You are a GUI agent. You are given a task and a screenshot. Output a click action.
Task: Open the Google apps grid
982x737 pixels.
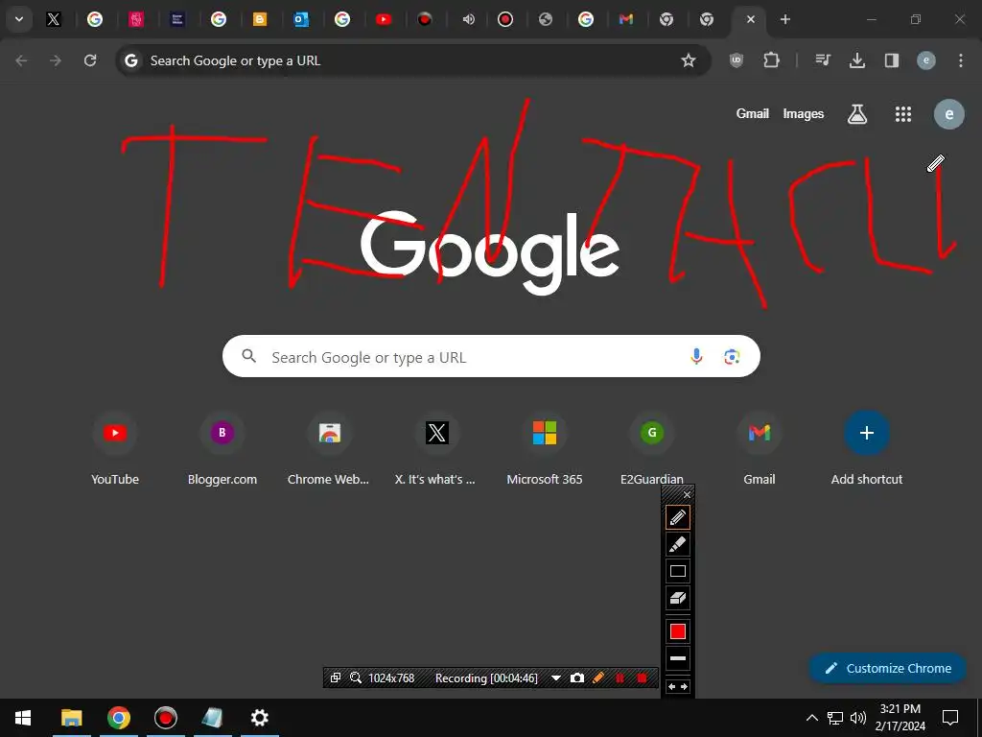click(903, 114)
